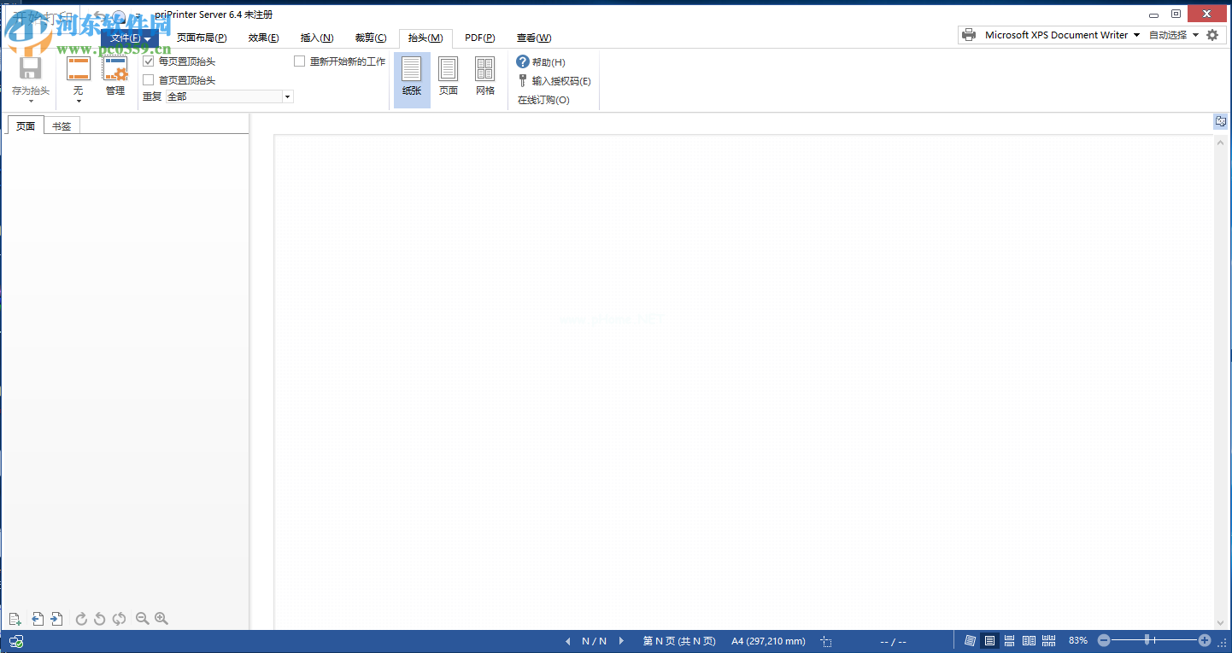Check 首页置顶抬头 checkbox
The height and width of the screenshot is (653, 1232).
(149, 80)
